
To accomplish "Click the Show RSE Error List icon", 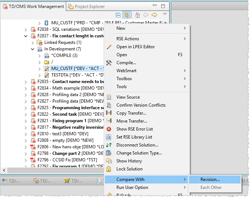I will click(109, 129).
